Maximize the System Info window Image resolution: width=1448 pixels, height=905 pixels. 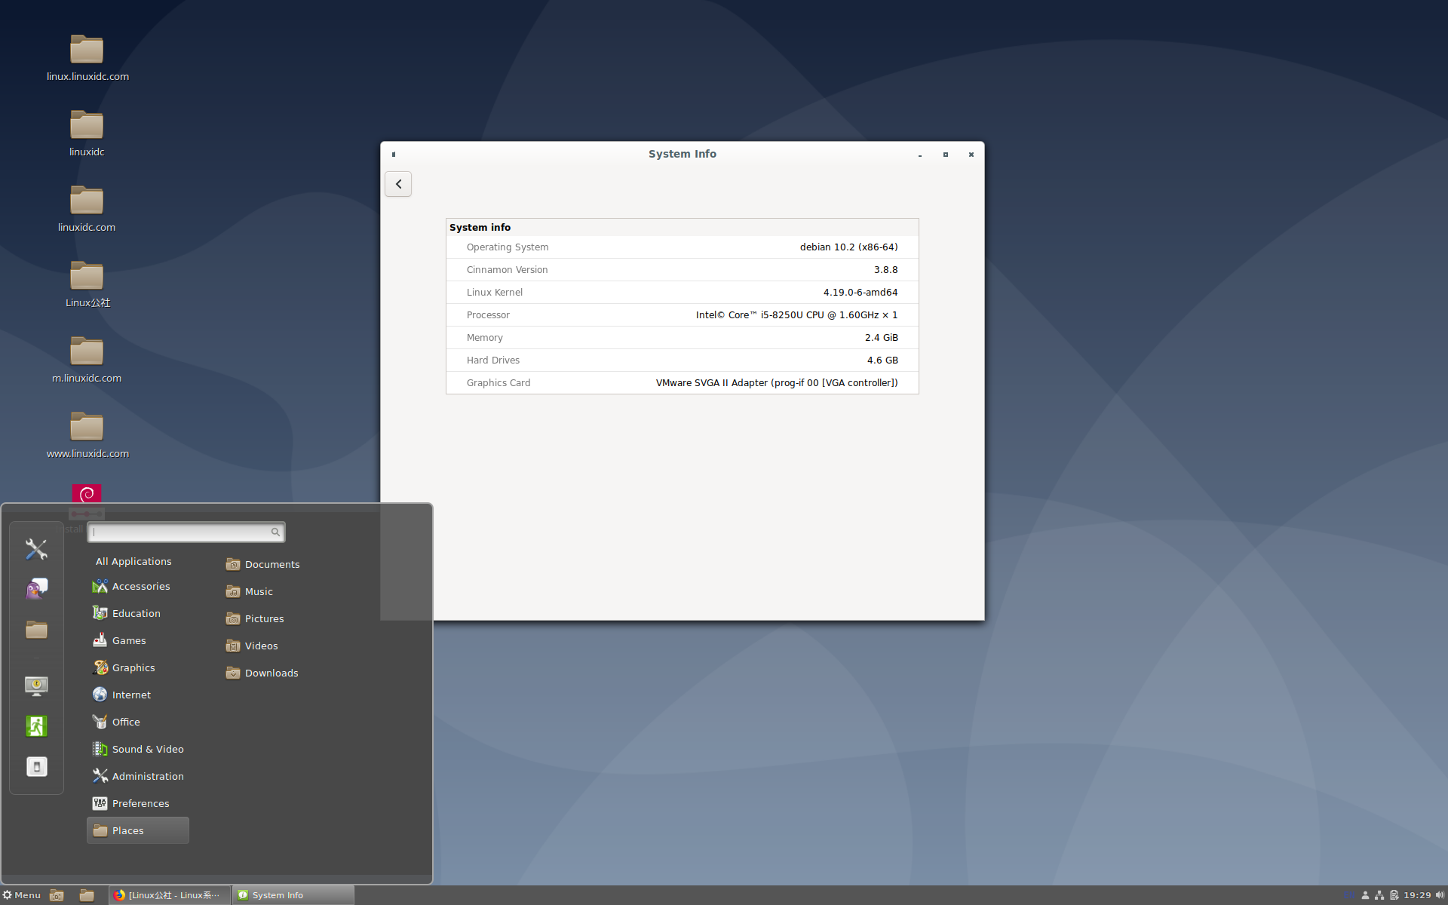946,155
